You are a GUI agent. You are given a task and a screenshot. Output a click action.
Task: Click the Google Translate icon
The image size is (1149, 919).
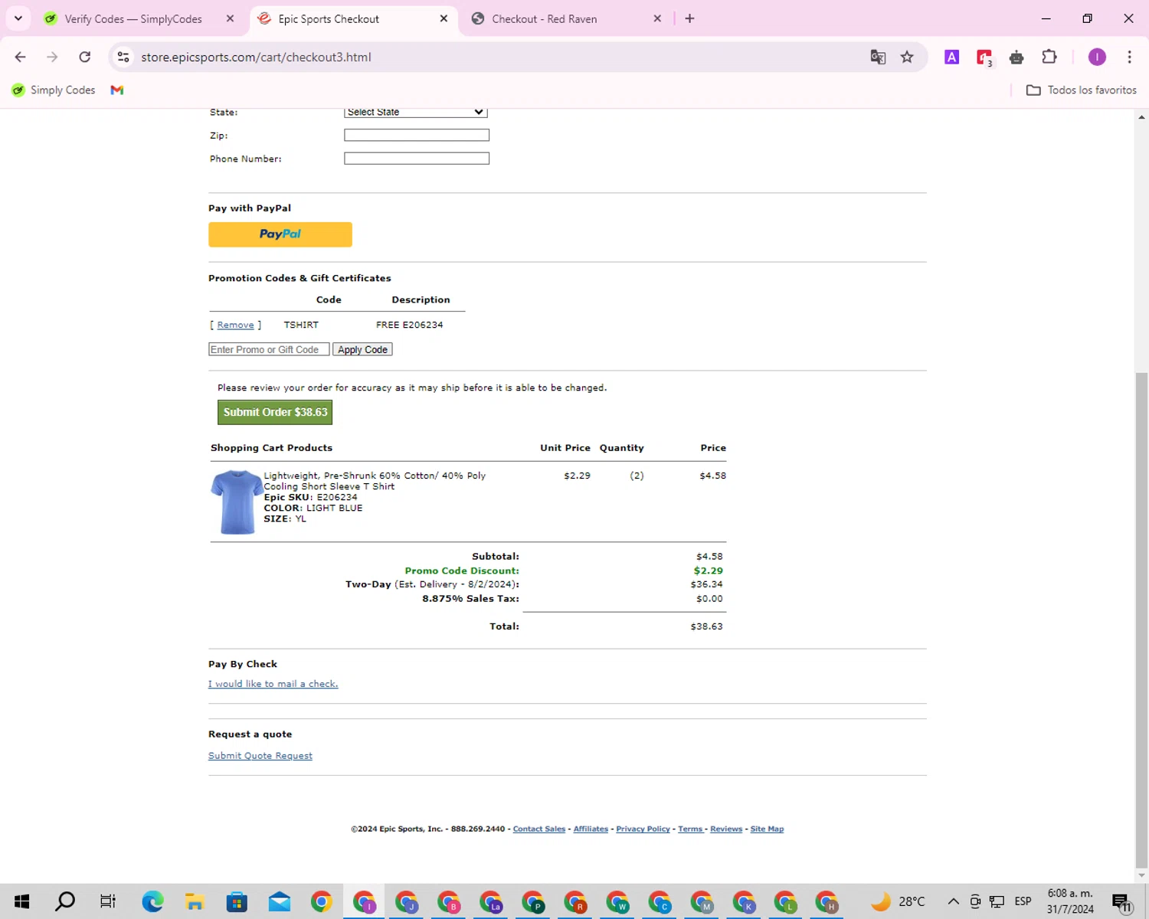(878, 57)
